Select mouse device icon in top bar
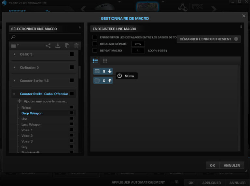The image size is (250, 186). point(104,7)
